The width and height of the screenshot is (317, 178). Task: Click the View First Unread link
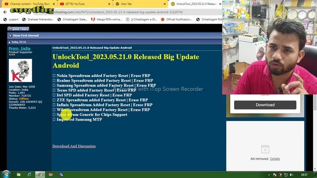pos(26,36)
